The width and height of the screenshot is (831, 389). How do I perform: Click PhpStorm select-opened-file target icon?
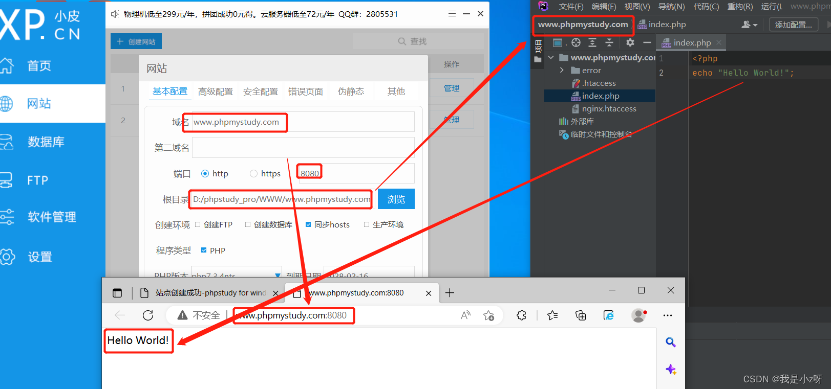click(576, 42)
